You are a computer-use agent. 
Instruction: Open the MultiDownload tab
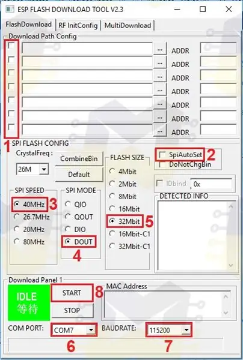128,25
